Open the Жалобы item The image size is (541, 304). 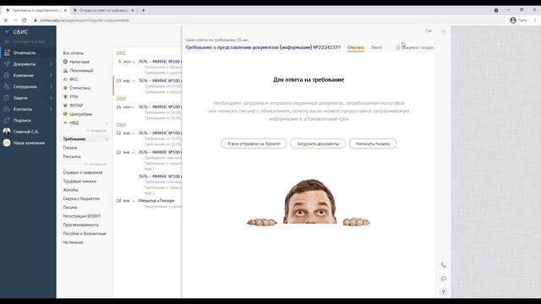click(x=70, y=190)
